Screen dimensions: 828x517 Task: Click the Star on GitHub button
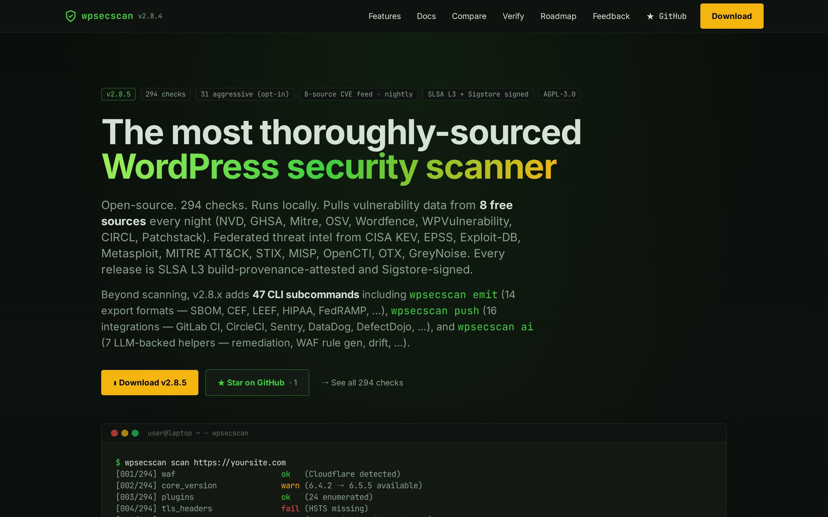click(257, 383)
